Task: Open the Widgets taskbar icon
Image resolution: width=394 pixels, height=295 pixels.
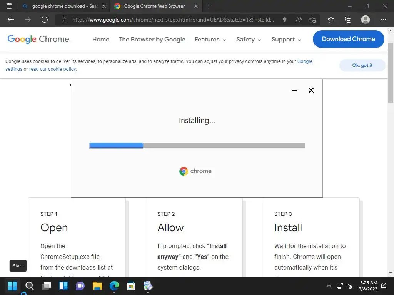Action: [63, 286]
